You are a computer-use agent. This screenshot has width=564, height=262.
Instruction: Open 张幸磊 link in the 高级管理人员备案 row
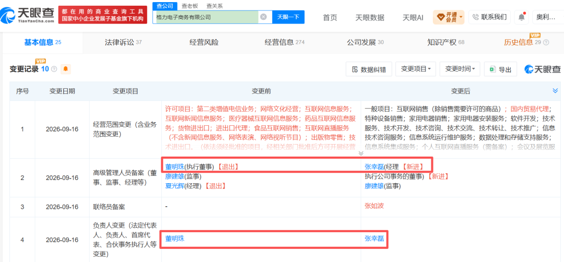tap(374, 167)
